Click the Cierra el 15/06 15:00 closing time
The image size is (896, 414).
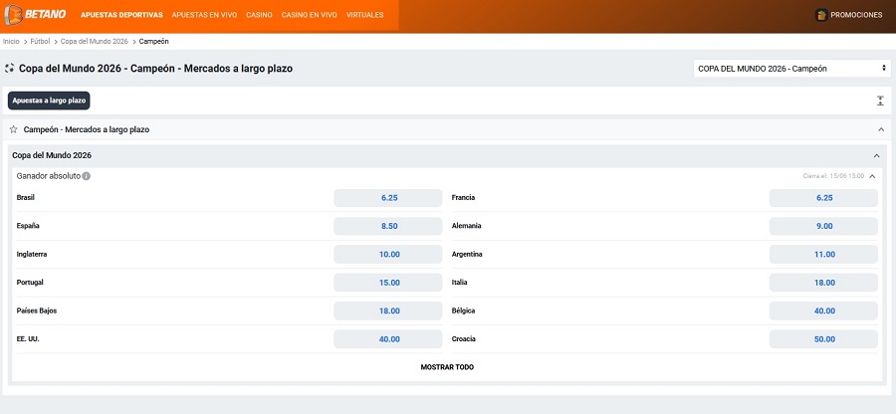pos(833,176)
